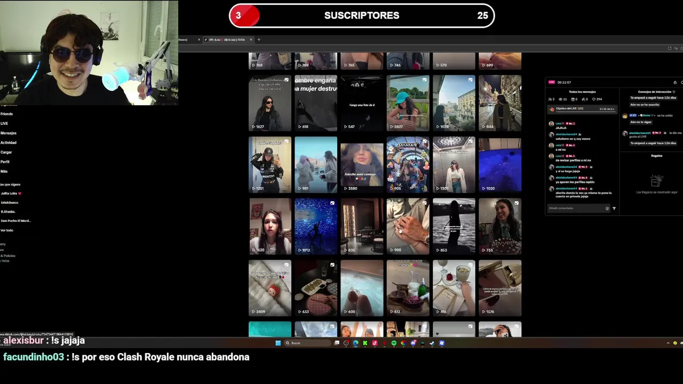Open the video with 5827 views

(x=408, y=103)
